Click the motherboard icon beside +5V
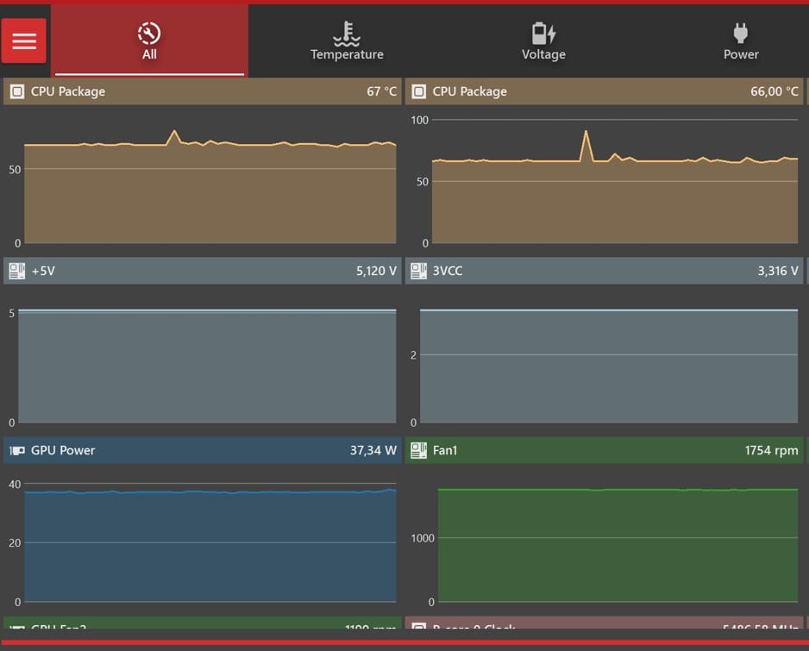 (16, 271)
